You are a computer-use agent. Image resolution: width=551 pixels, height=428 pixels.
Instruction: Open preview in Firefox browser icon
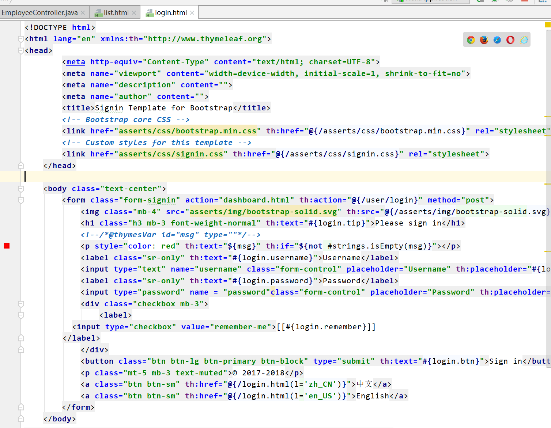[x=484, y=40]
